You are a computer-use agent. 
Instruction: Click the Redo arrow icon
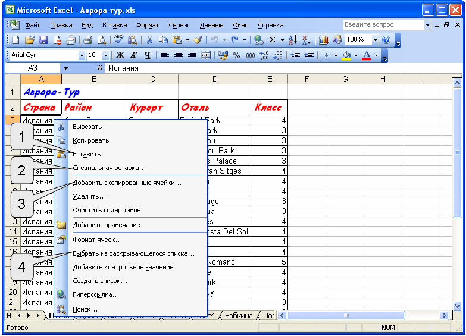234,40
